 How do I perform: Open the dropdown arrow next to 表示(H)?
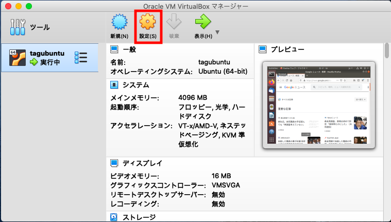[x=217, y=32]
